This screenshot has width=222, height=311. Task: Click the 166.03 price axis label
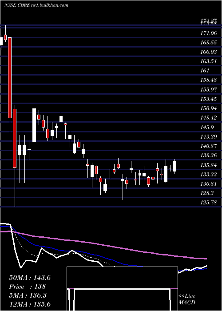(209, 52)
